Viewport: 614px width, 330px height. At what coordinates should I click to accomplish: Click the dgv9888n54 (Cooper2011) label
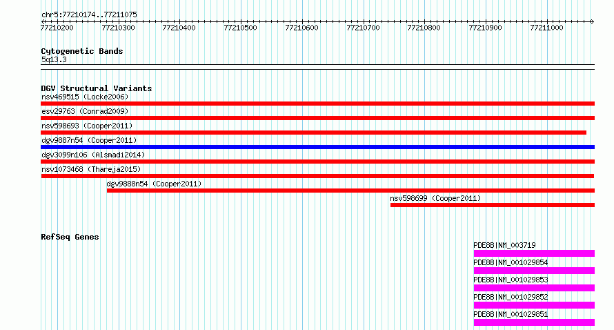(x=154, y=184)
